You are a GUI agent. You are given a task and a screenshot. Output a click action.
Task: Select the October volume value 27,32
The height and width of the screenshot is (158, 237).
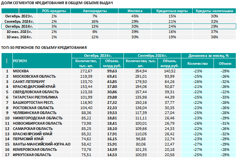(x=112, y=103)
